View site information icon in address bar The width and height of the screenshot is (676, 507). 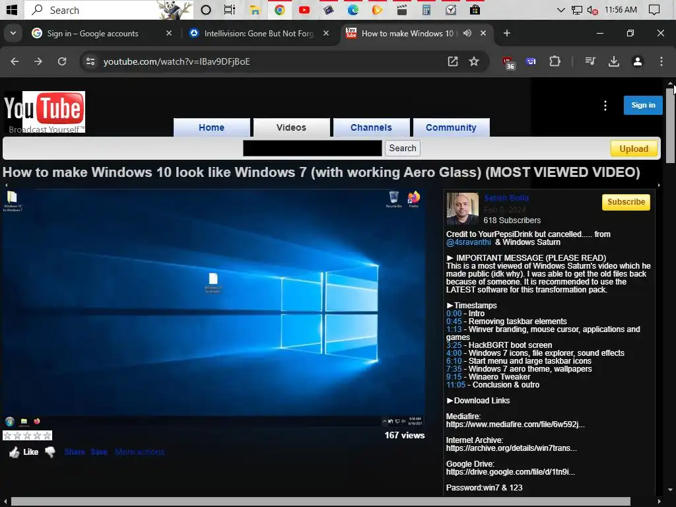[x=90, y=61]
